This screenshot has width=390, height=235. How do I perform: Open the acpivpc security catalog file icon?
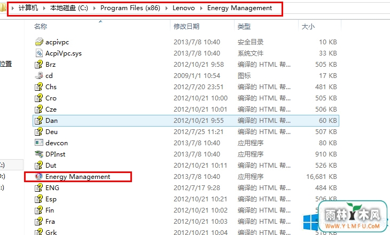39,42
